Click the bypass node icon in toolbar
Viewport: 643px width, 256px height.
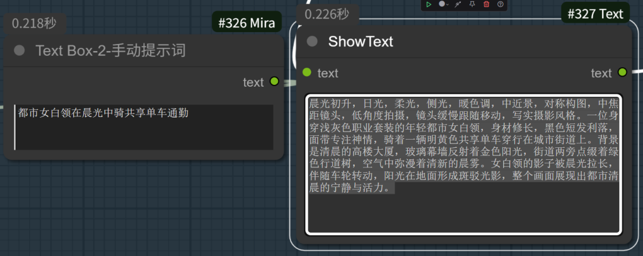pos(458,4)
